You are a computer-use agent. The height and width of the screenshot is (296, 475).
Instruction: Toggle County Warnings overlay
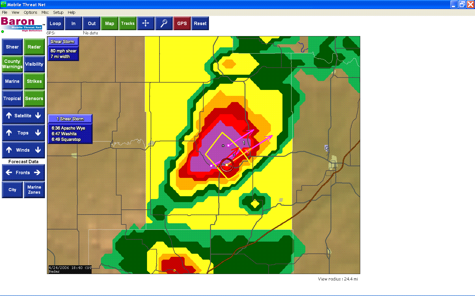tap(12, 64)
